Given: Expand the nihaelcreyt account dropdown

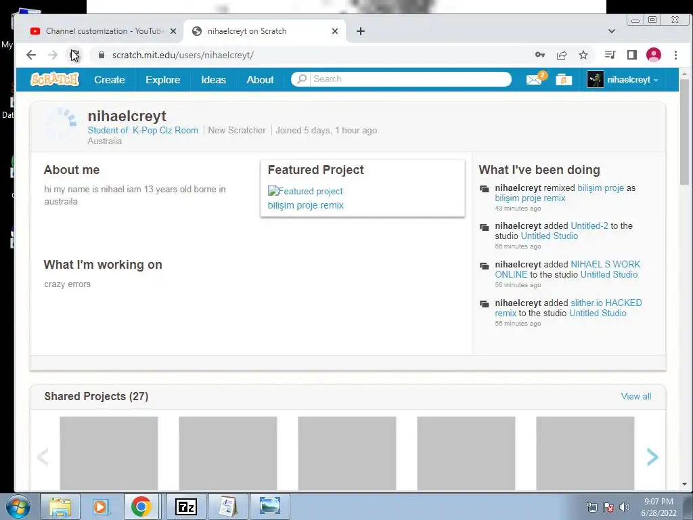Looking at the screenshot, I should 633,80.
